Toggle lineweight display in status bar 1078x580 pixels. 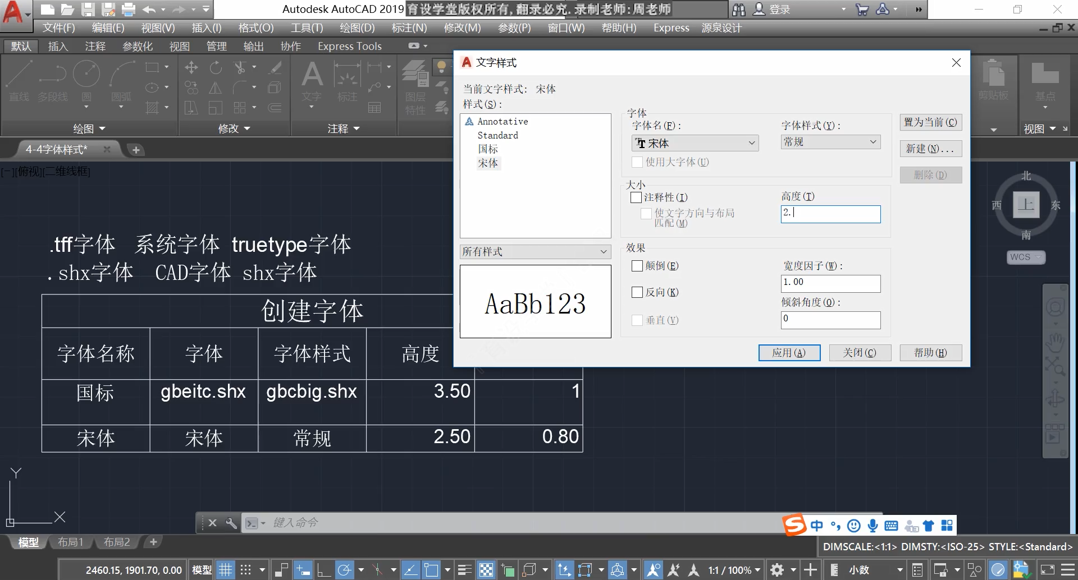(x=464, y=570)
